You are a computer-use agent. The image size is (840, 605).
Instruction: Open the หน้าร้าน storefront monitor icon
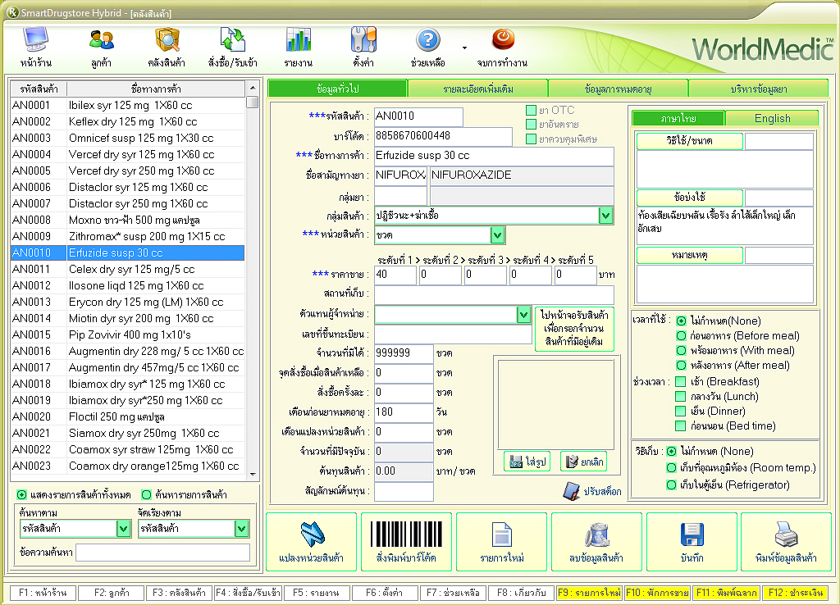point(36,41)
